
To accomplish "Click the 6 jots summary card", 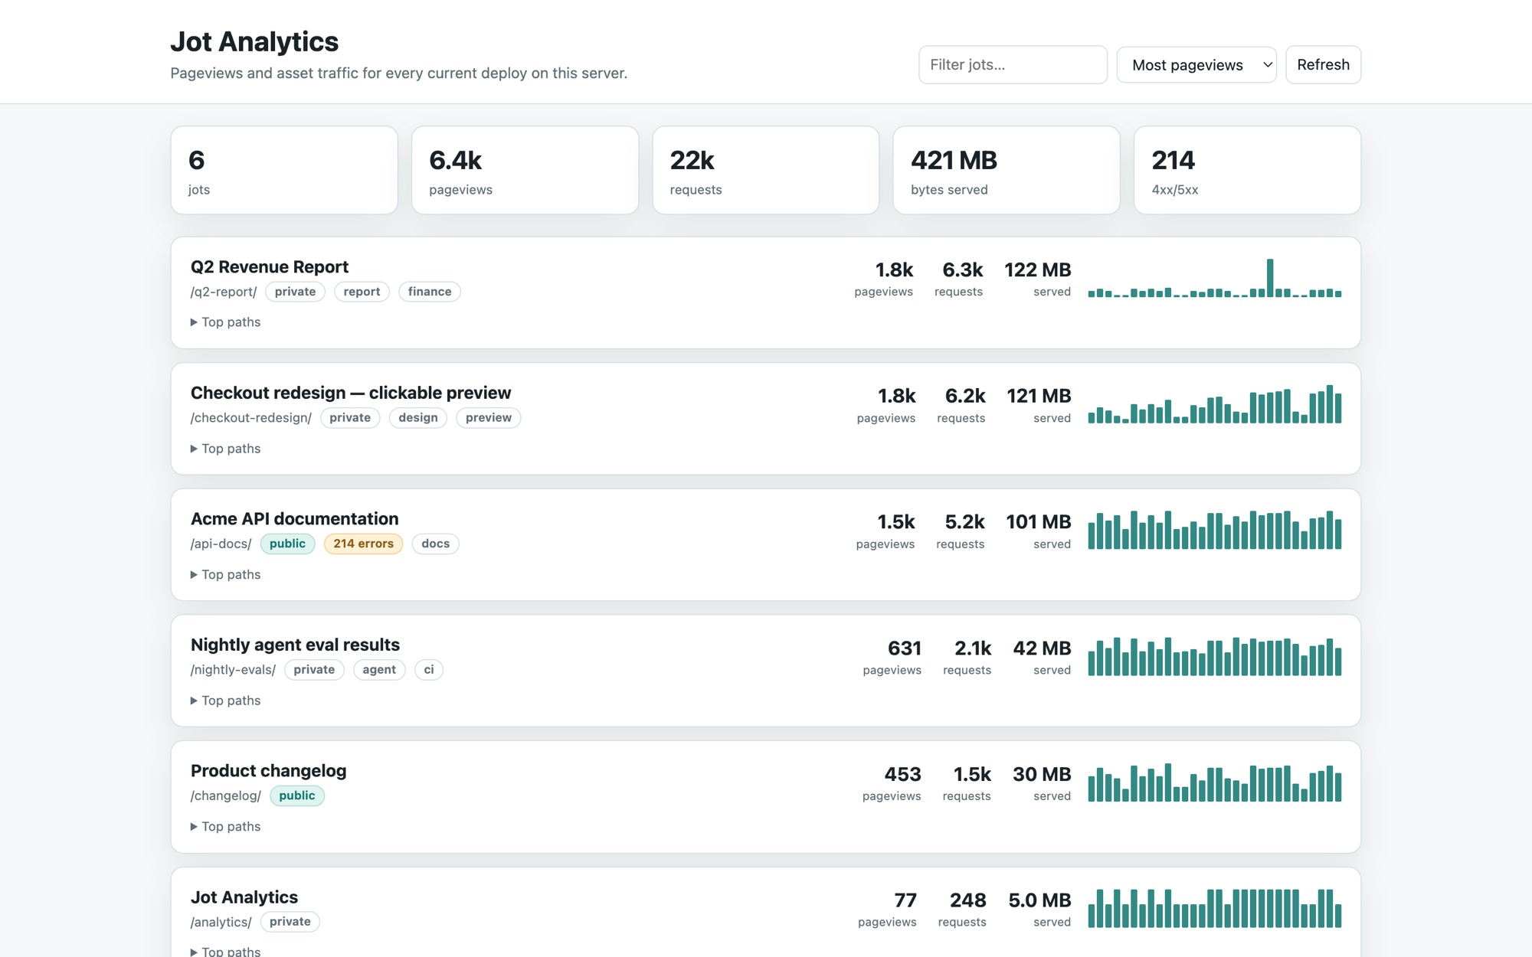I will click(x=284, y=170).
